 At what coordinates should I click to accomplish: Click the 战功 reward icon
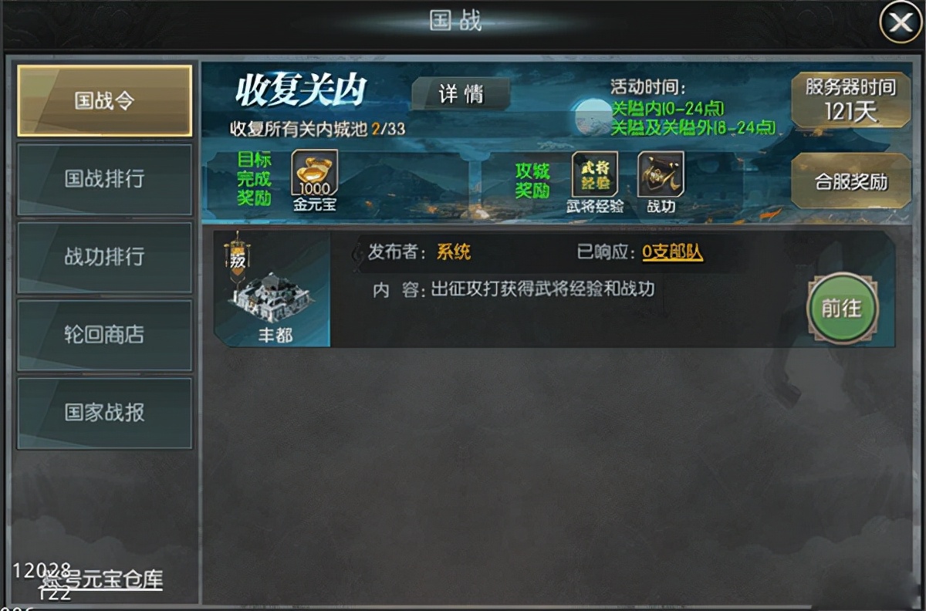(x=661, y=174)
